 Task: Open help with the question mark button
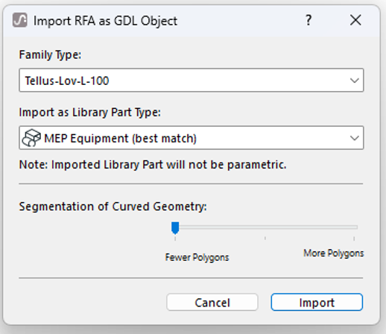[x=309, y=20]
